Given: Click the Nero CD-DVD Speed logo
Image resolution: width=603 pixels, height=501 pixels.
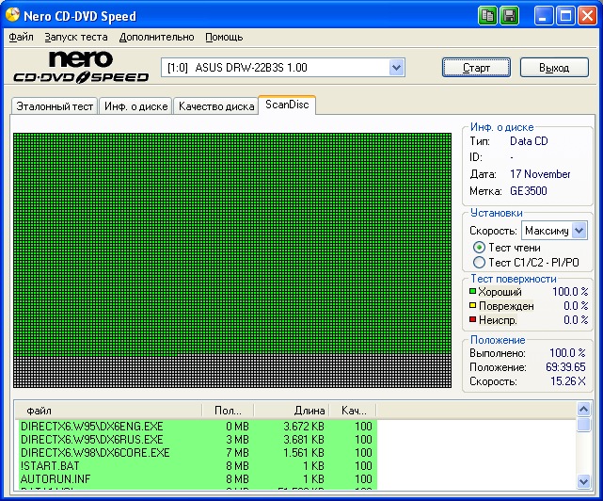Looking at the screenshot, I should click(81, 67).
